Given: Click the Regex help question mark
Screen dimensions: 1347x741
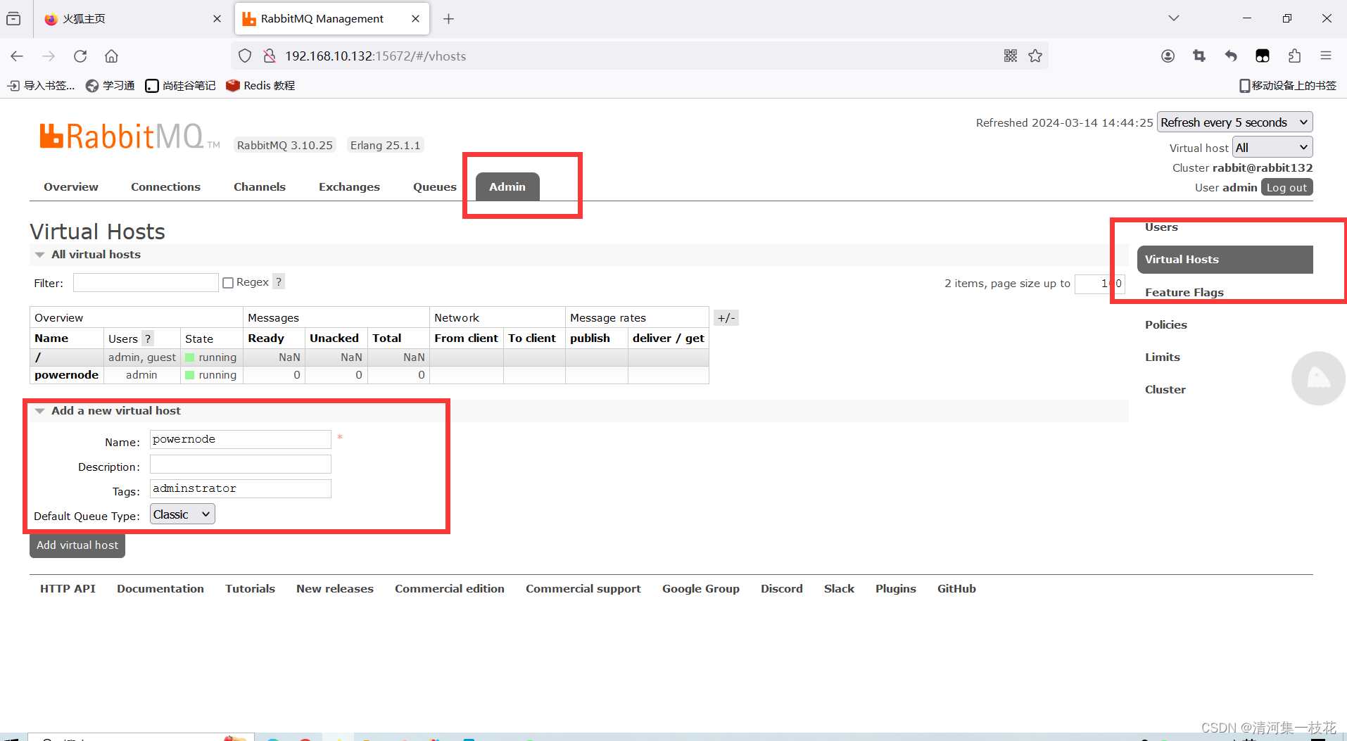Looking at the screenshot, I should (279, 282).
